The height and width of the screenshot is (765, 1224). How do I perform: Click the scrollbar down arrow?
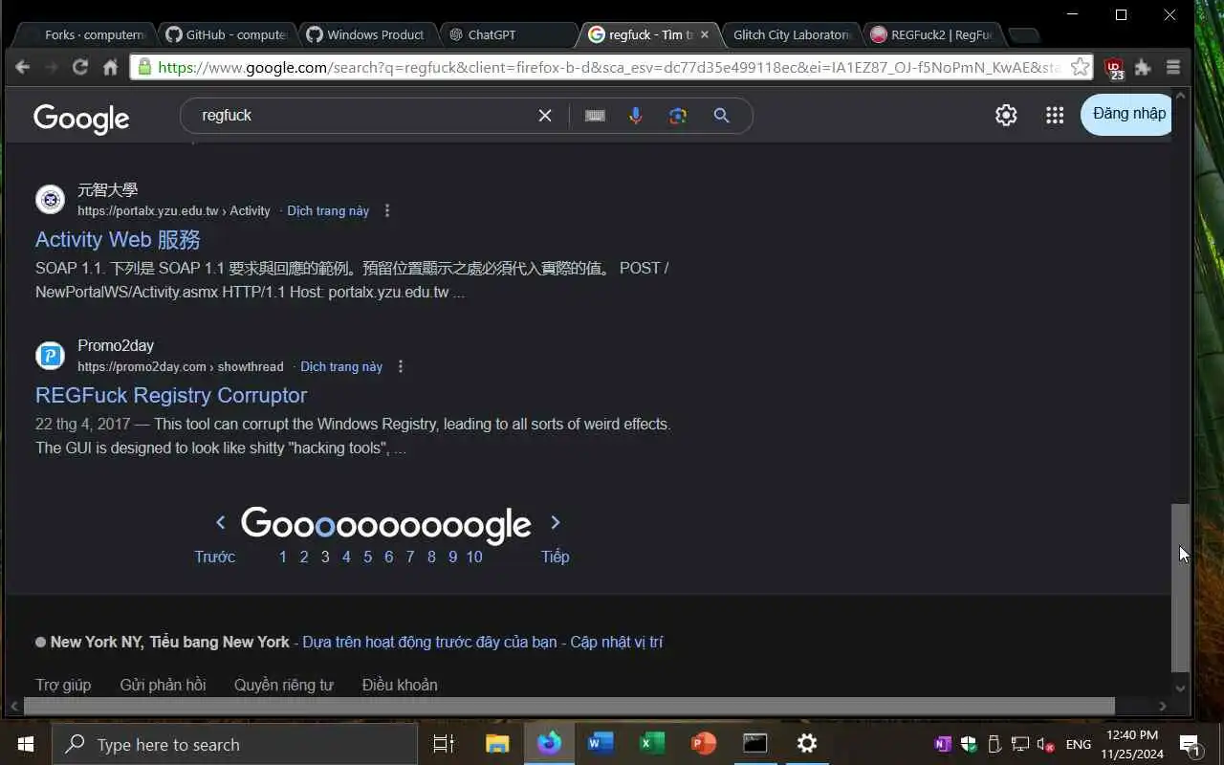point(1181,687)
